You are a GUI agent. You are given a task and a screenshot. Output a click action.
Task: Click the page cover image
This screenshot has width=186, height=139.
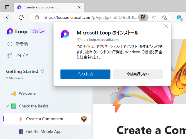pos(139,95)
